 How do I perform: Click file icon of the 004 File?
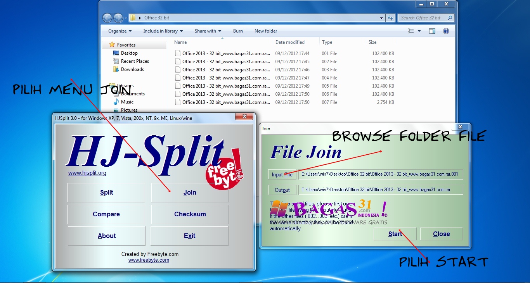(x=178, y=78)
